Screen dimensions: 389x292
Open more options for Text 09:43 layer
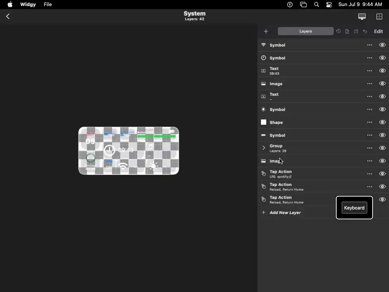coord(369,71)
